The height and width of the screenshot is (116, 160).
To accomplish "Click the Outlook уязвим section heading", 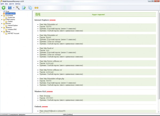I will tap(41, 106).
